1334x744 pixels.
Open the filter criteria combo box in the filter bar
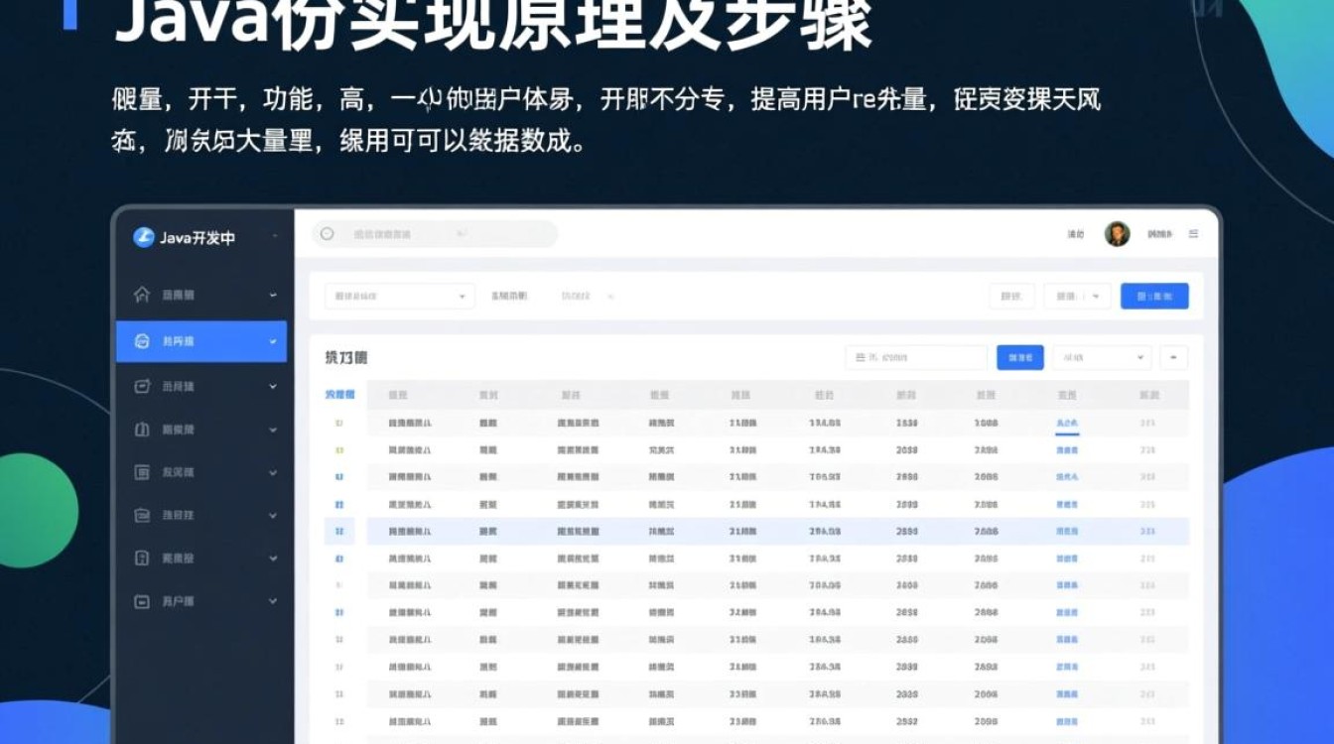pyautogui.click(x=399, y=296)
